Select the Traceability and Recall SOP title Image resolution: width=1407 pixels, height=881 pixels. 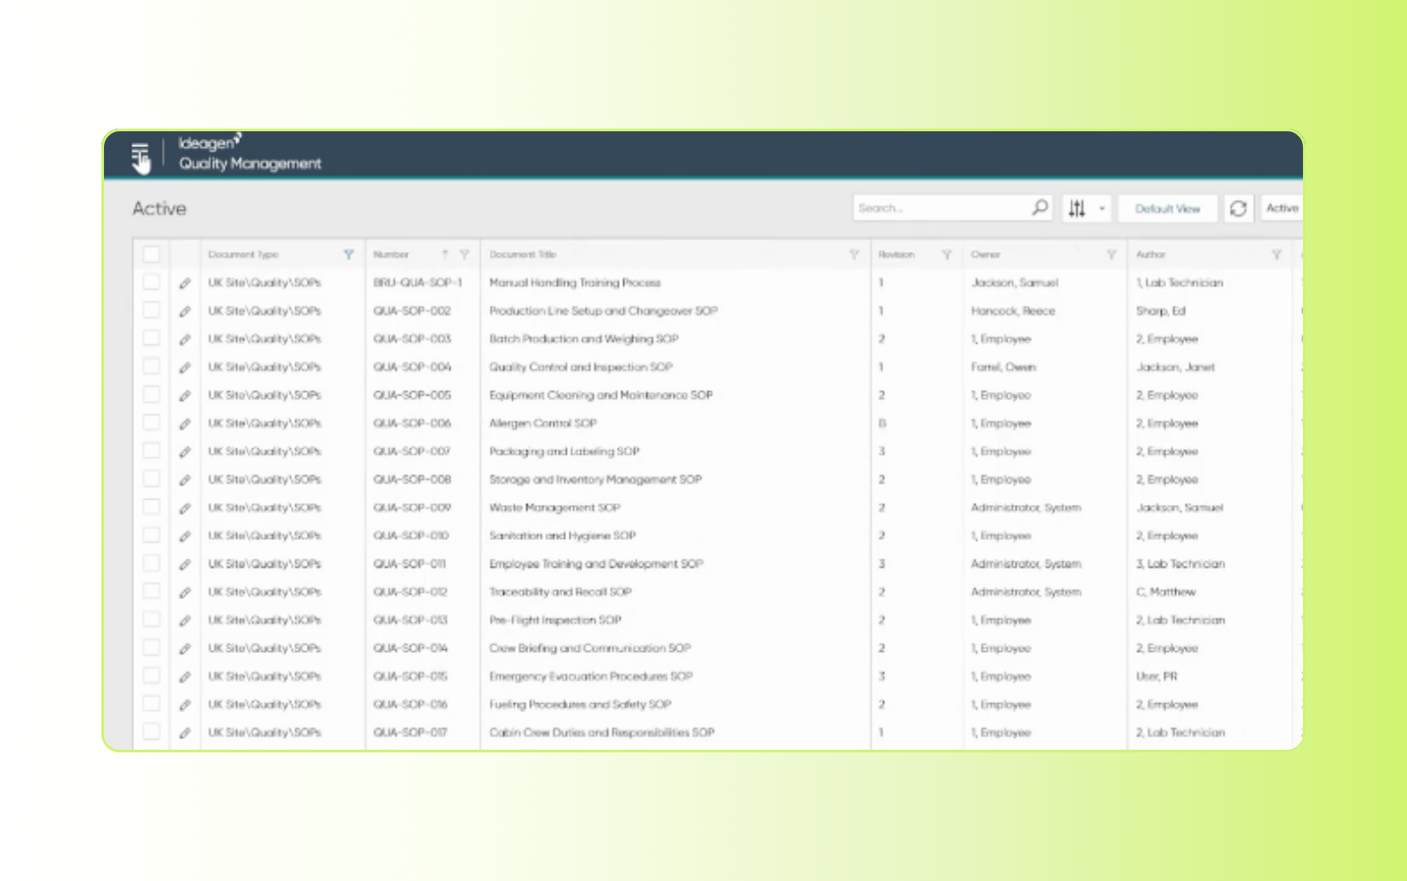tap(561, 592)
